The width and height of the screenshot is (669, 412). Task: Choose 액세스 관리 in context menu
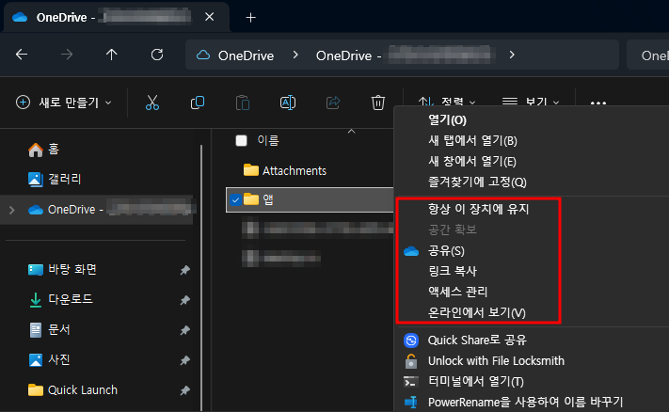[458, 292]
